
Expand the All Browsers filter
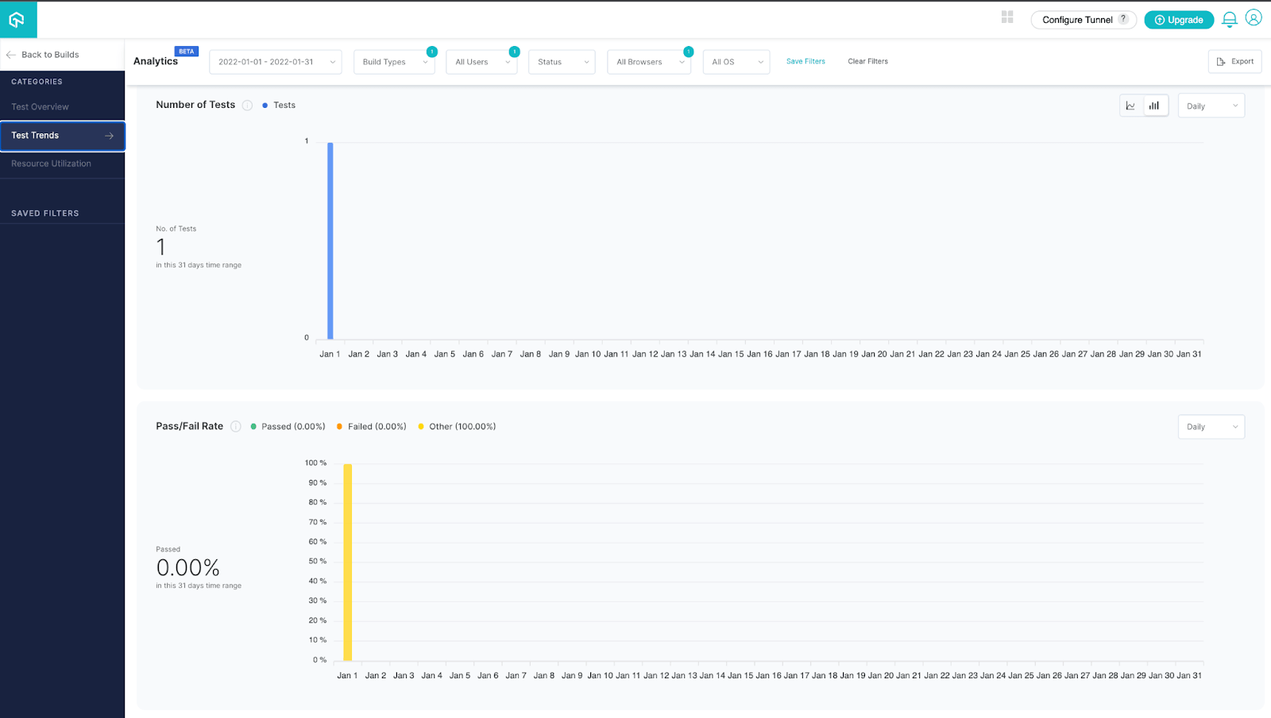(x=648, y=62)
